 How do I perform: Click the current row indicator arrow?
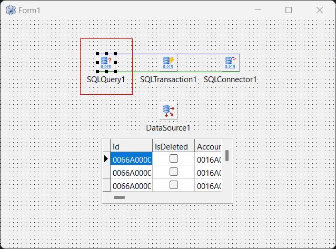point(106,158)
